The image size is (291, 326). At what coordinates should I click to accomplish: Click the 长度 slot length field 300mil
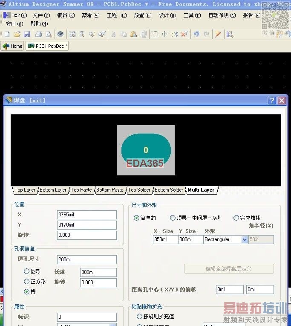coord(98,272)
